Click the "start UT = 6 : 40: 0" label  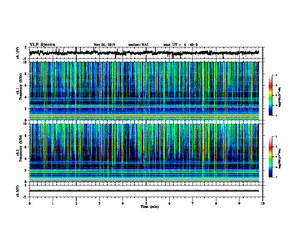click(181, 45)
